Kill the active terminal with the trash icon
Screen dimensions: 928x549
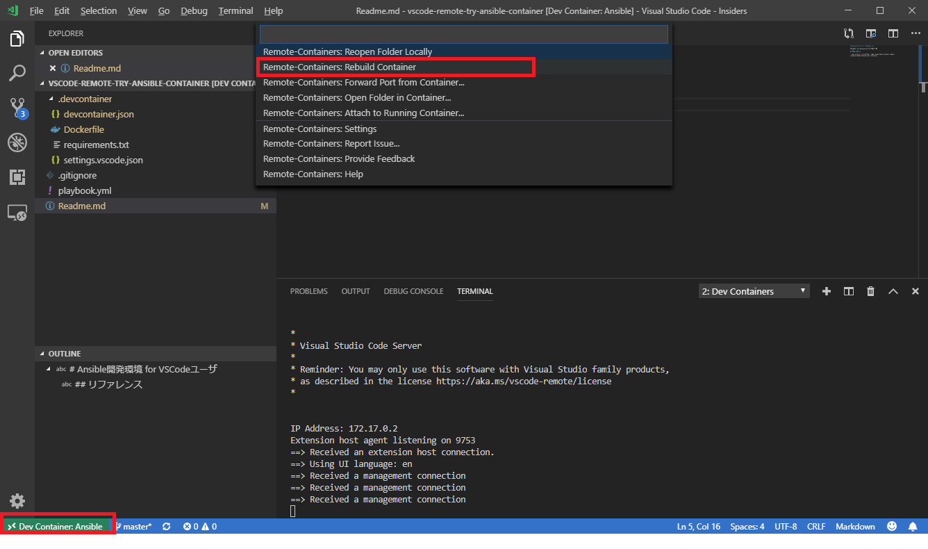point(870,291)
